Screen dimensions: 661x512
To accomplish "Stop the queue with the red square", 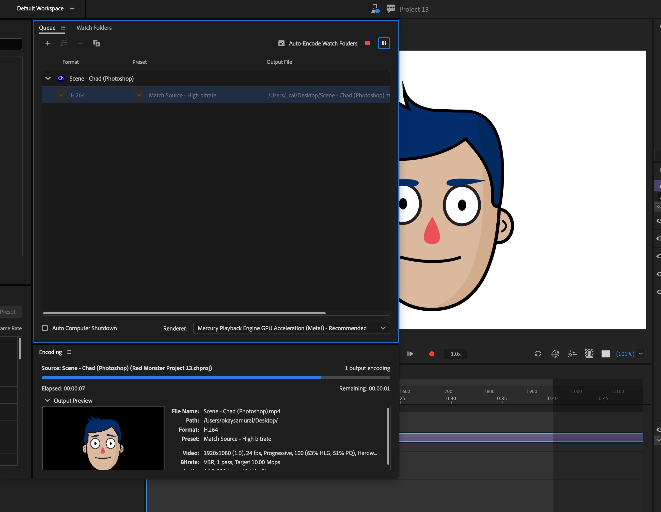I will coord(367,43).
